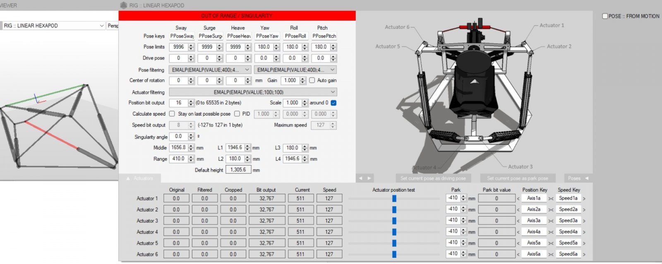This screenshot has width=662, height=264.
Task: Click the Default height field
Action: (238, 170)
